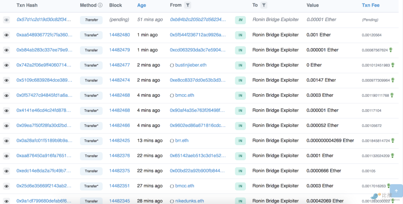The image size is (403, 204).
Task: Click the value 0.00042069 Ether
Action: coord(325,201)
